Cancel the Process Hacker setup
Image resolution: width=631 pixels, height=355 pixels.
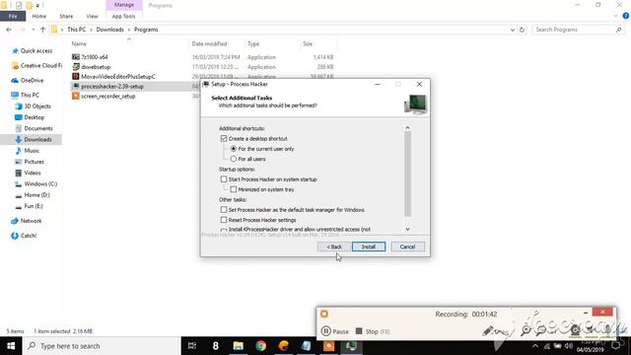pyautogui.click(x=407, y=247)
